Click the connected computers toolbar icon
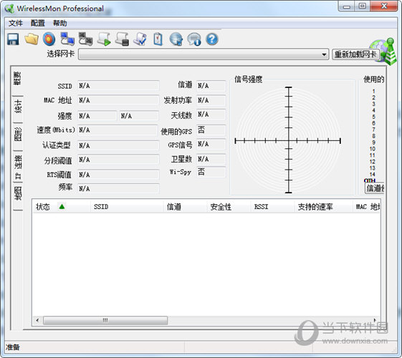The width and height of the screenshot is (402, 358). point(67,39)
